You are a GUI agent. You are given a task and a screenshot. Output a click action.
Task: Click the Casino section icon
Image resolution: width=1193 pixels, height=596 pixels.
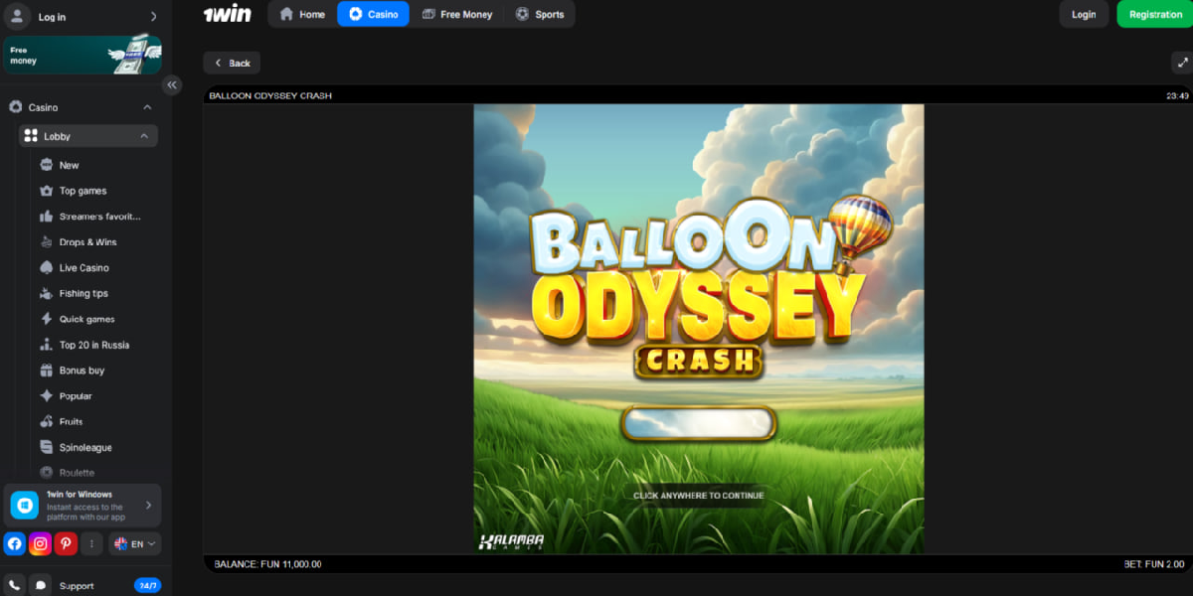[15, 107]
